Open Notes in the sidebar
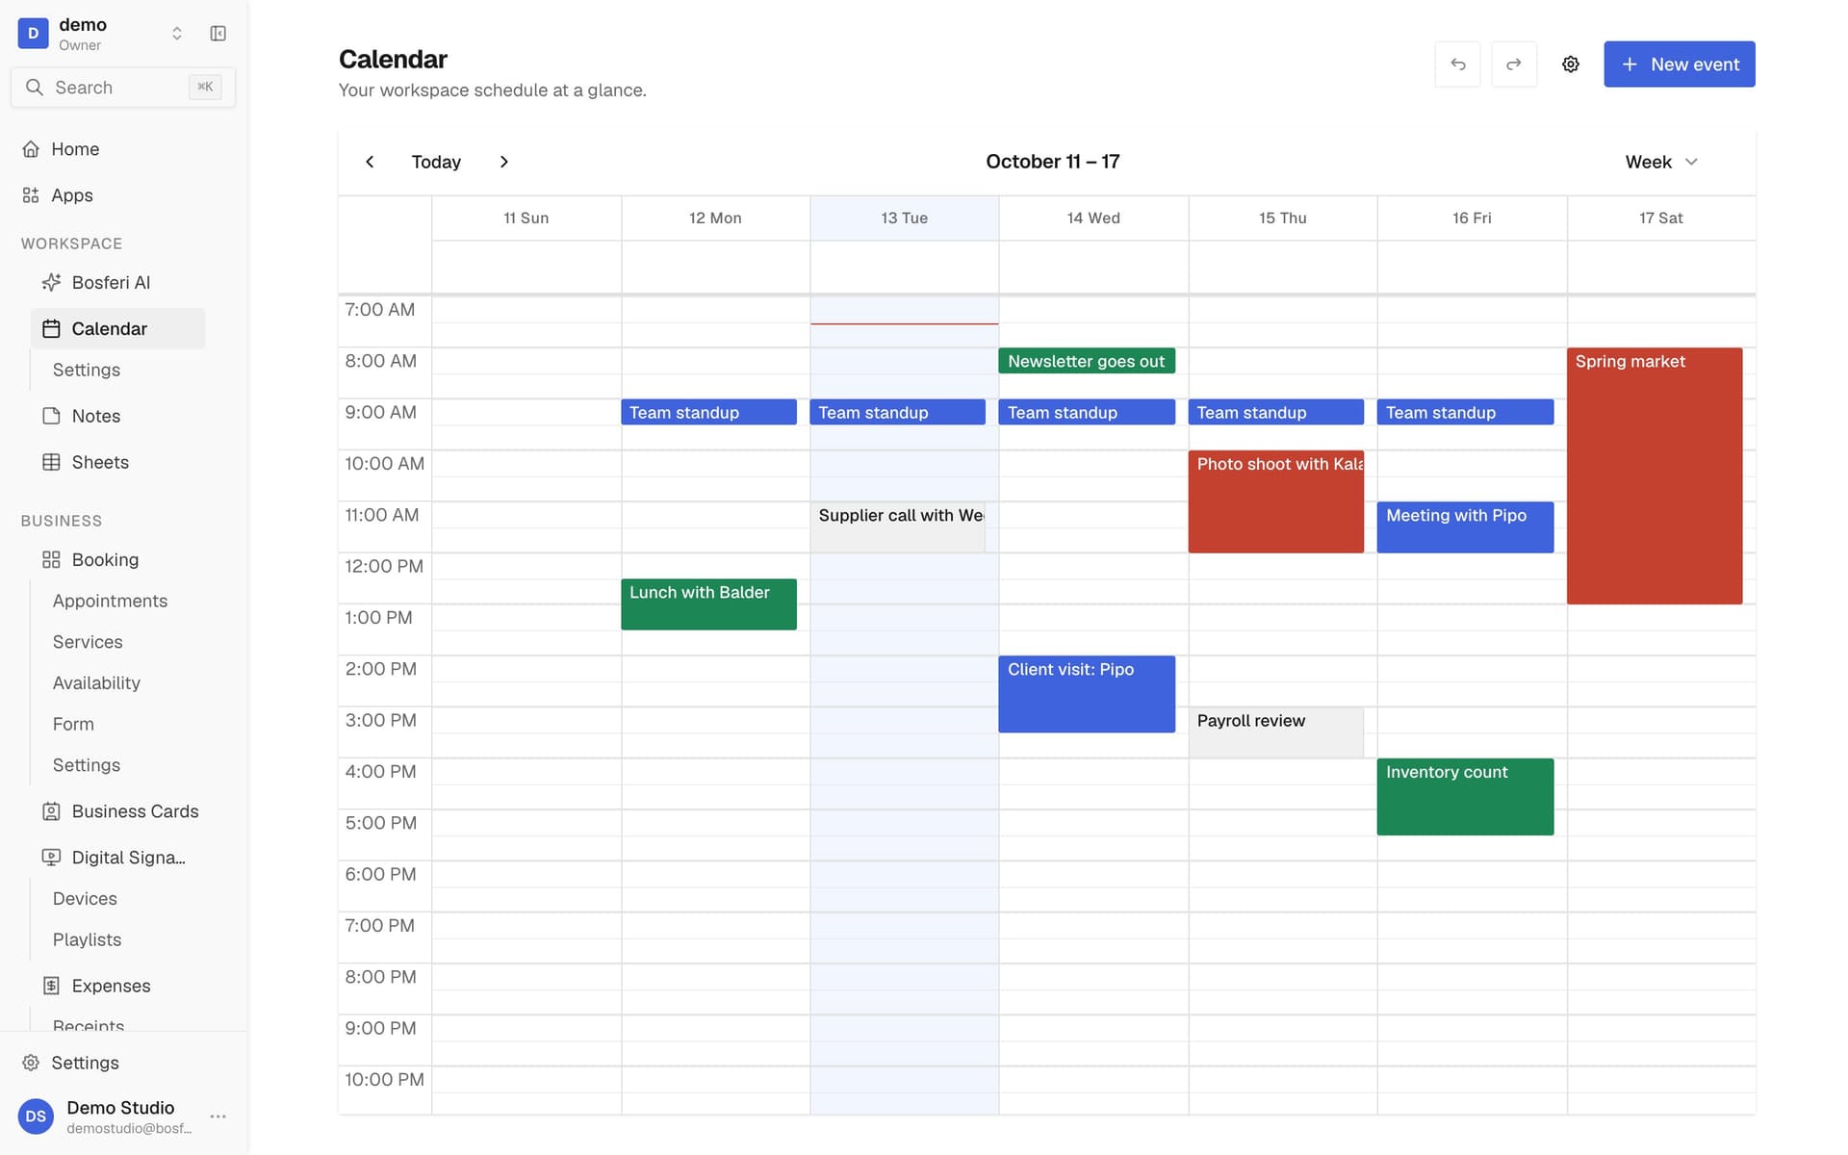1848x1155 pixels. click(117, 416)
